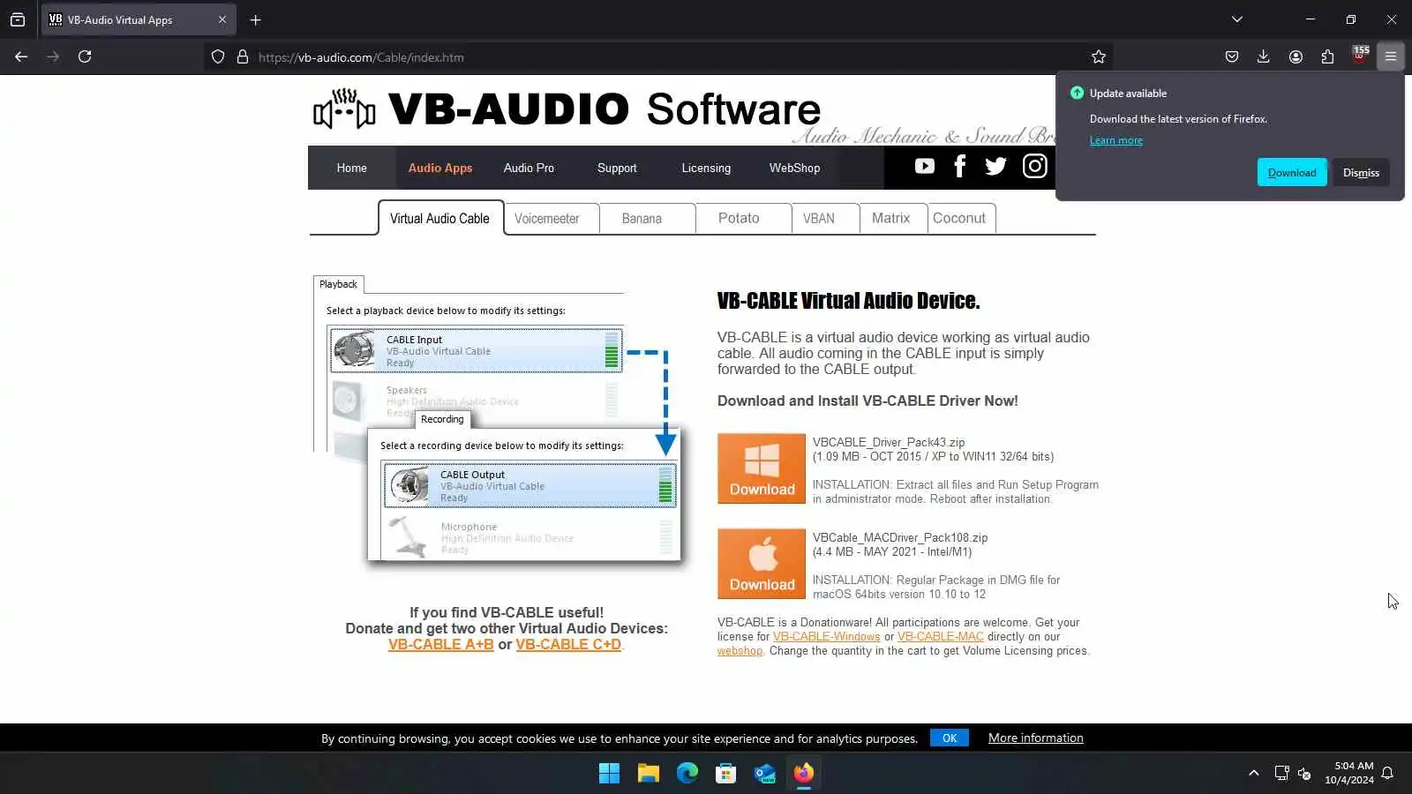Open the Audio Pro navigation item
The width and height of the screenshot is (1412, 794).
[x=529, y=168]
